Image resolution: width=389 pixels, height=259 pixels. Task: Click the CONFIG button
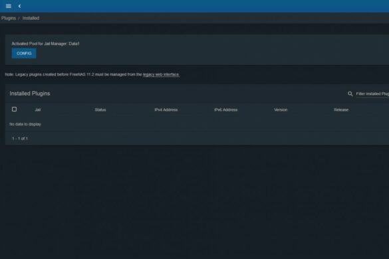pos(24,53)
